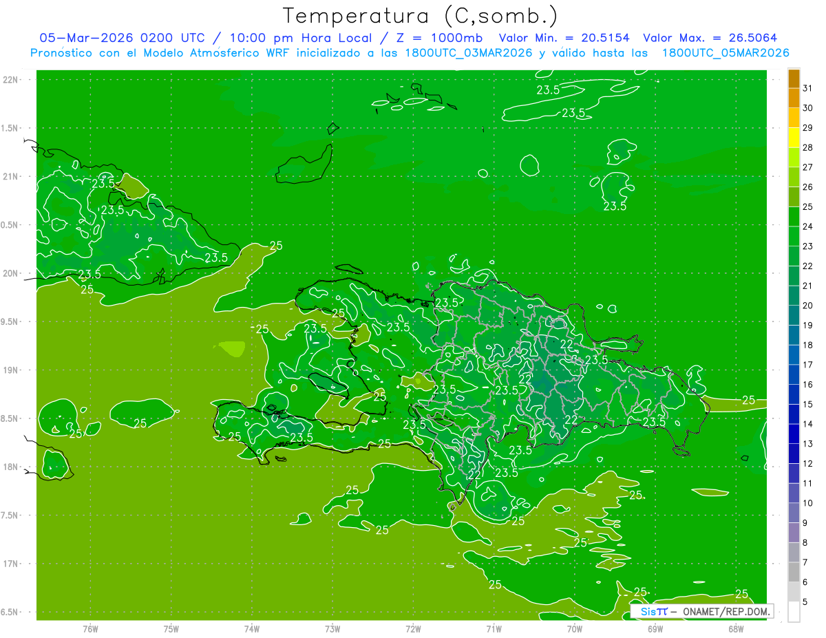
Task: Pick the yellow swatch between 28 and 29
Action: click(794, 138)
